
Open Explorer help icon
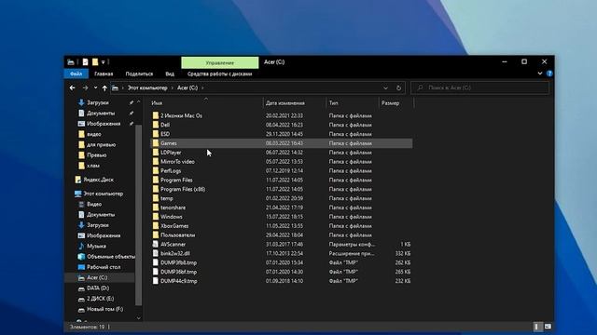point(549,74)
